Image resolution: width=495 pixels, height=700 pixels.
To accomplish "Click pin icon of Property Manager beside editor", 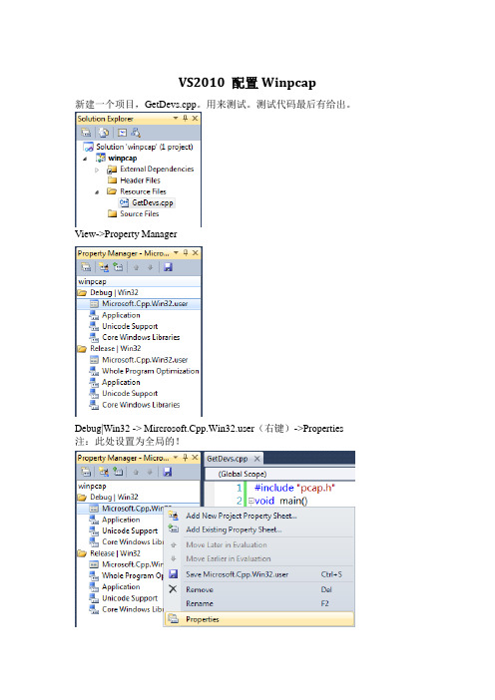I will tap(186, 458).
